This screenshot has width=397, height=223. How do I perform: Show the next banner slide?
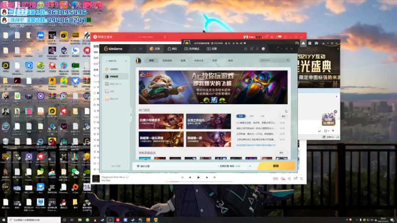pyautogui.click(x=283, y=87)
